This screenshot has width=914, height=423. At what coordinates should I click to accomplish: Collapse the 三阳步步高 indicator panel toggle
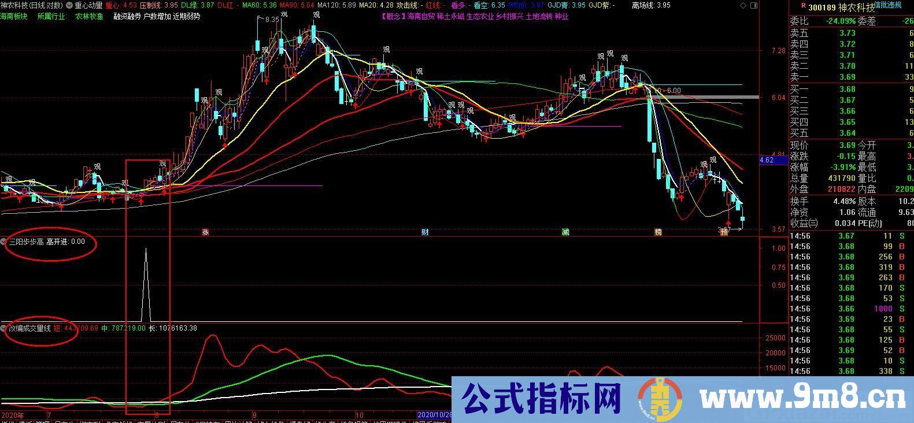pyautogui.click(x=4, y=242)
